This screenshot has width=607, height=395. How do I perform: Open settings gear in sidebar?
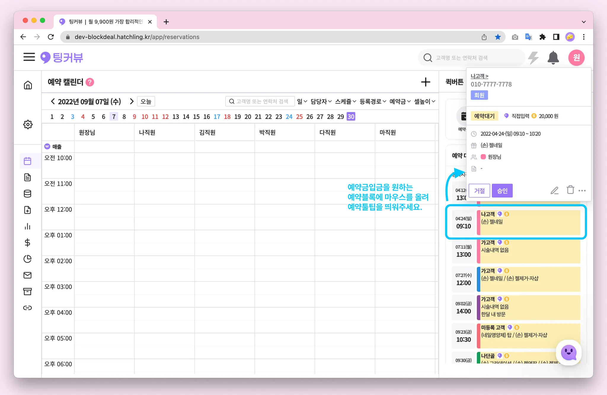coord(28,124)
